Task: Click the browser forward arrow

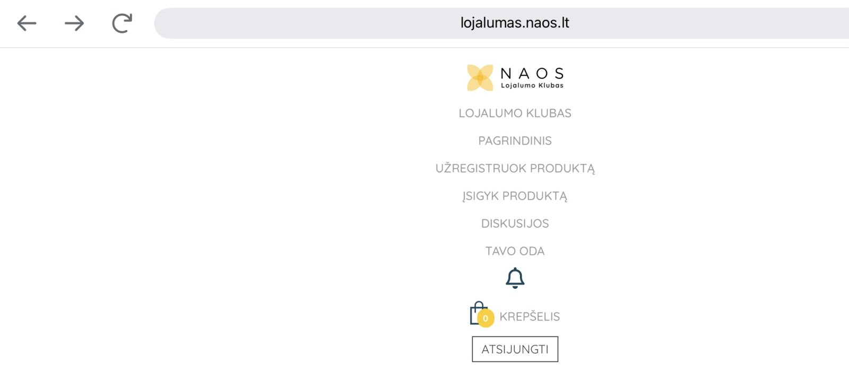Action: 74,23
